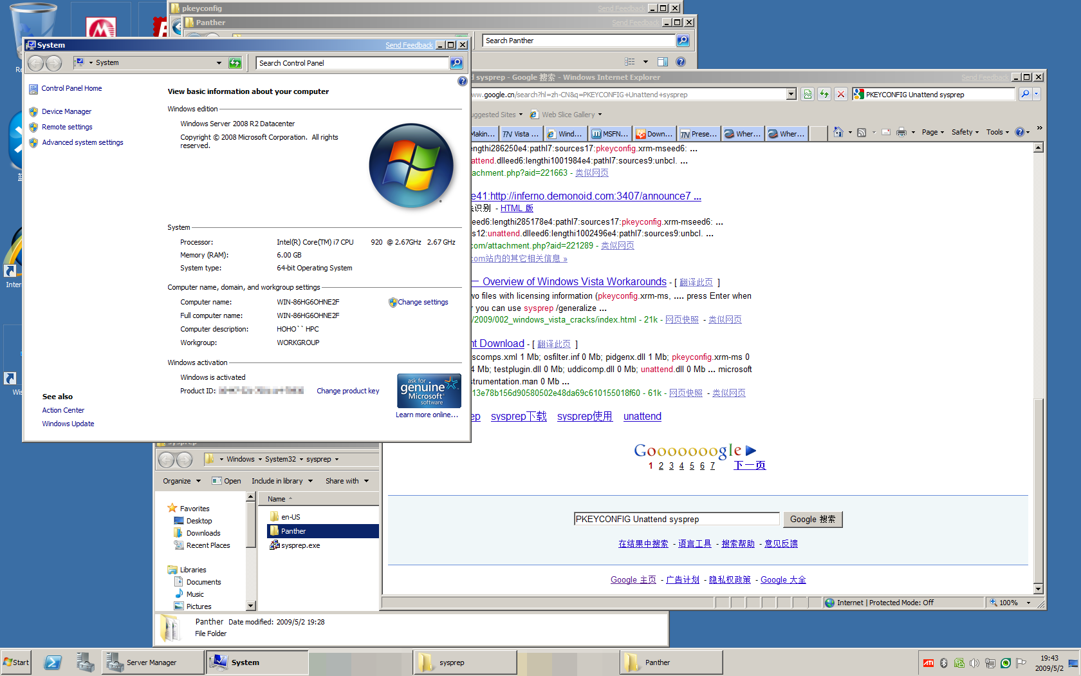Open IE search provider dropdown

click(x=1036, y=94)
